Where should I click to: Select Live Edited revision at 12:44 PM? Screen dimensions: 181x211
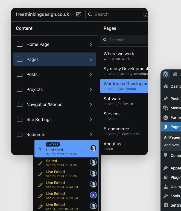click(x=66, y=185)
